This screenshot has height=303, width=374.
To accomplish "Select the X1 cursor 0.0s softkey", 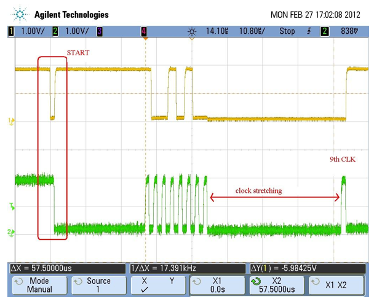I will 218,285.
